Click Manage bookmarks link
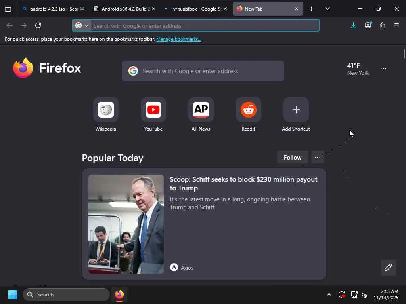The height and width of the screenshot is (304, 406). (179, 39)
